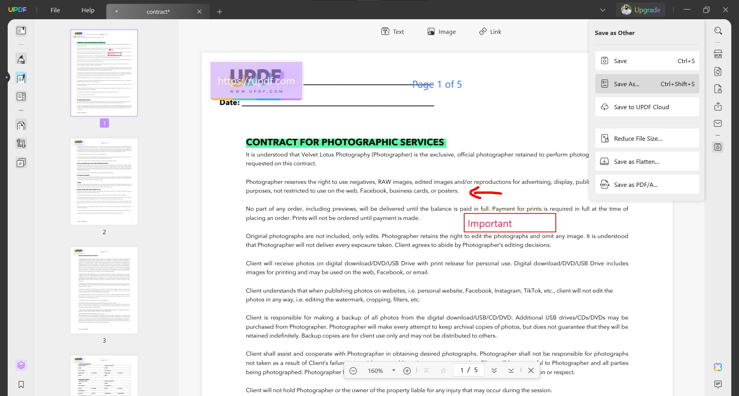Open the Help menu
The width and height of the screenshot is (739, 396).
pos(88,10)
